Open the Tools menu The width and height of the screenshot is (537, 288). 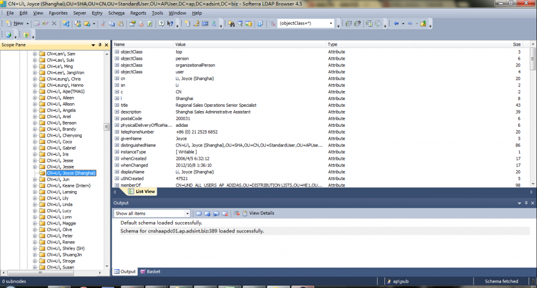[x=157, y=13]
